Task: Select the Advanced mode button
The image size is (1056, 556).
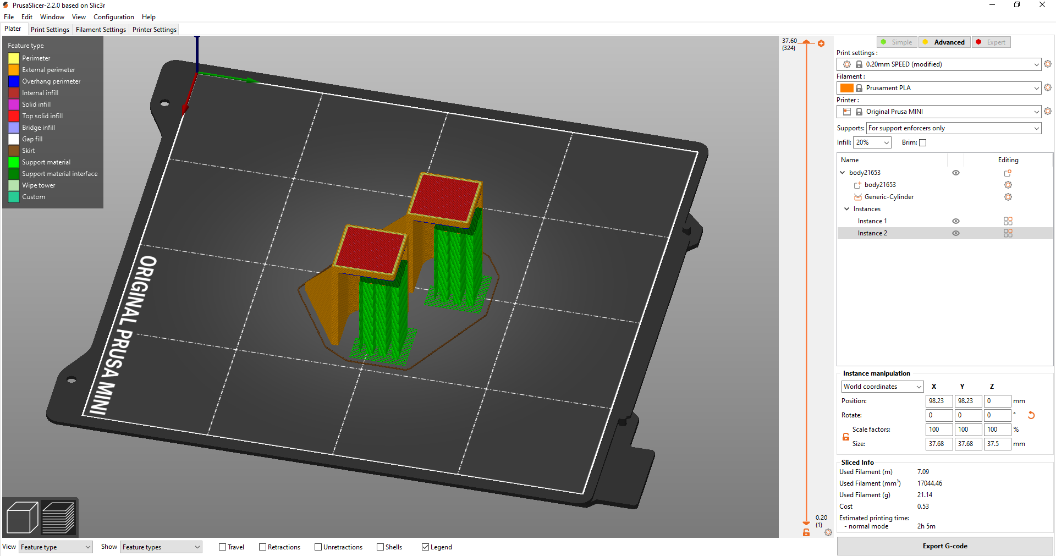Action: (944, 42)
